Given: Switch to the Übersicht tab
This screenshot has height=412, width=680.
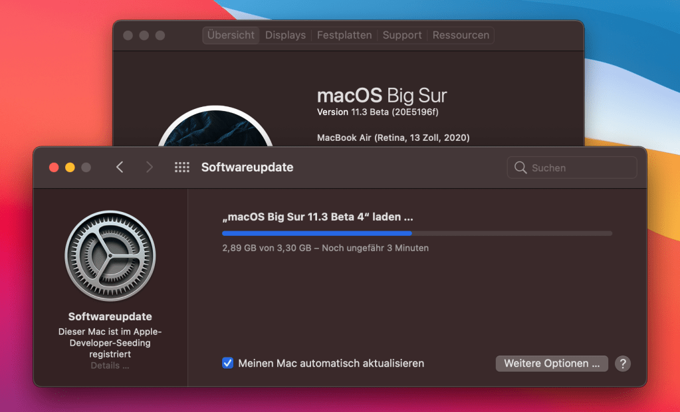Looking at the screenshot, I should click(x=231, y=35).
